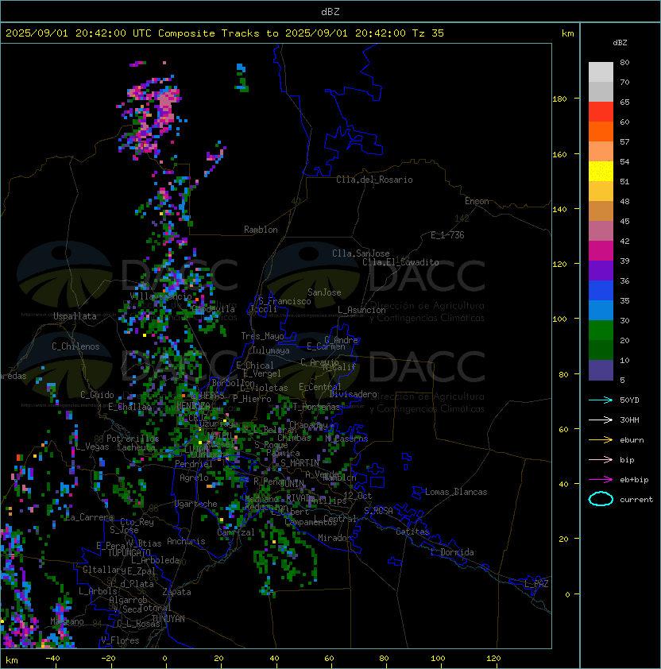
Task: Click the dBZ title at top
Action: coord(330,11)
